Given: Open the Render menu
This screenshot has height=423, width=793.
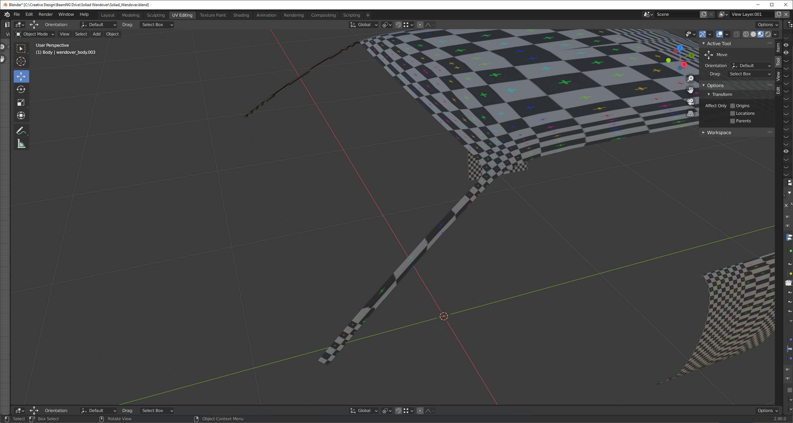Looking at the screenshot, I should pyautogui.click(x=46, y=15).
